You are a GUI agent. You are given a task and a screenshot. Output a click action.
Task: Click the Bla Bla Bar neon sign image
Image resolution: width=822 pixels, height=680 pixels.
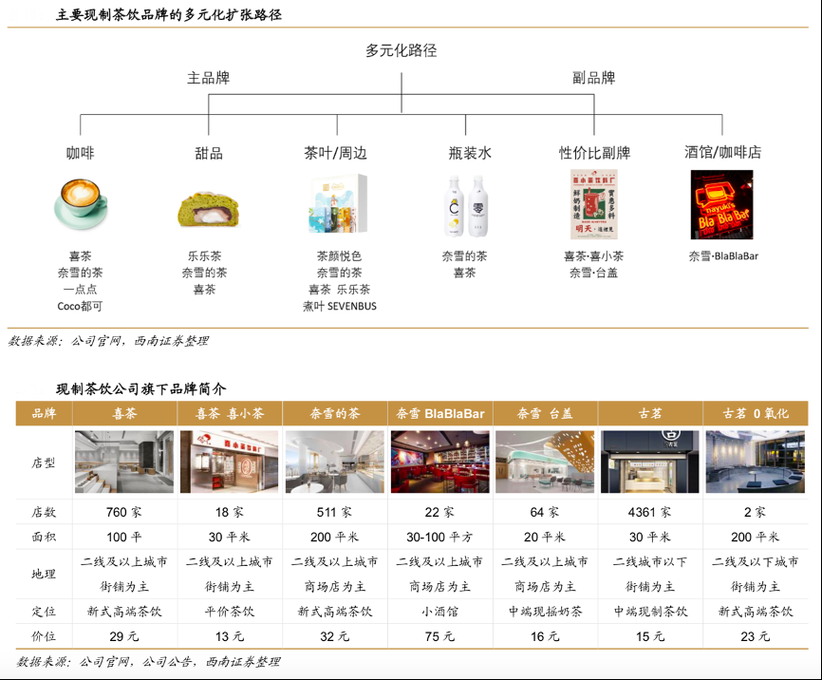[x=721, y=204]
